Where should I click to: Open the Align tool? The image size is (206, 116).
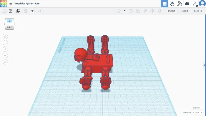145,11
